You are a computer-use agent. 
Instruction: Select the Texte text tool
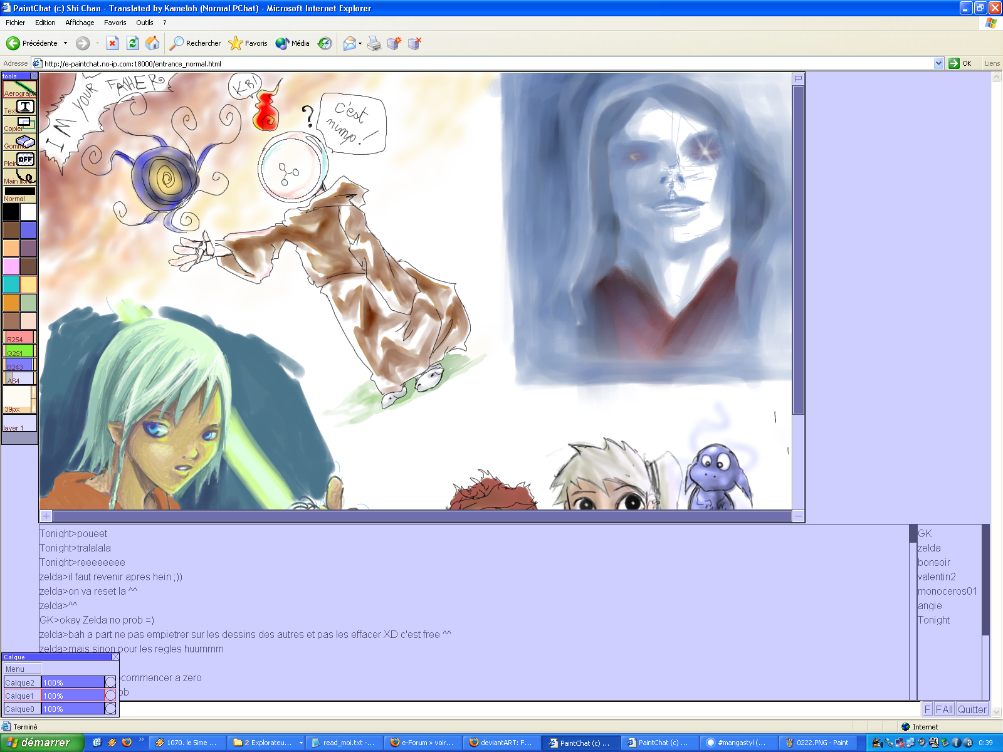click(19, 107)
